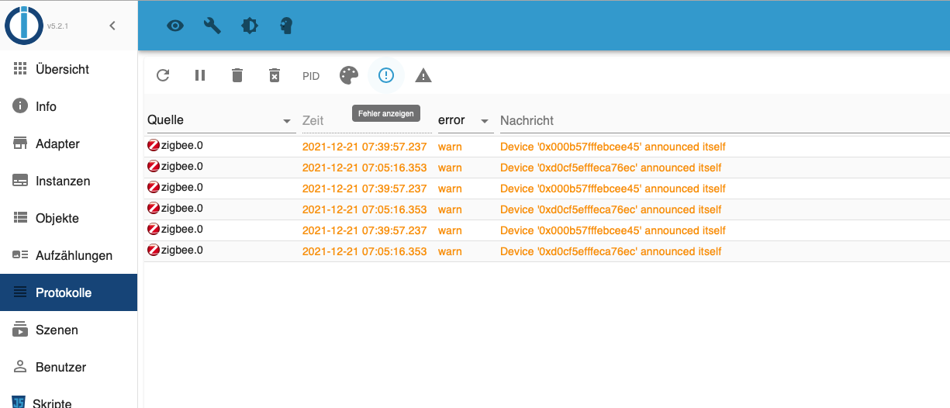Go to the Adapter section
Screen dimensions: 950x408
68,143
